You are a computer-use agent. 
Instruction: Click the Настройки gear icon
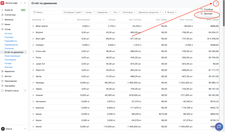(2, 86)
